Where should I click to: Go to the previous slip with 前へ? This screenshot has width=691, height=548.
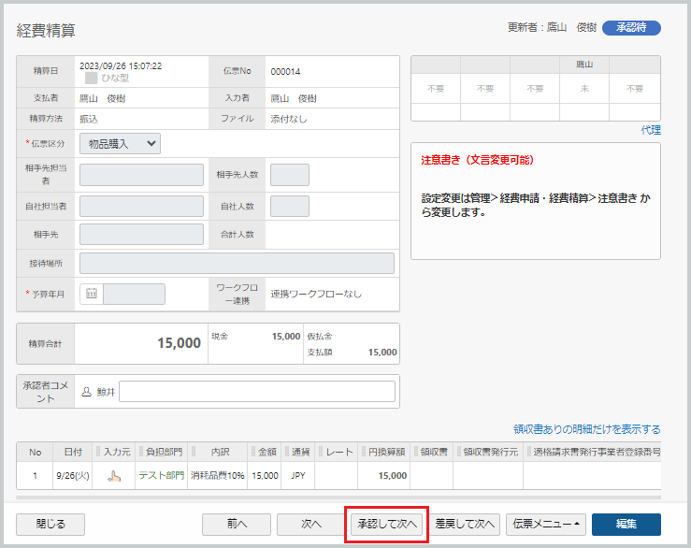tap(237, 525)
